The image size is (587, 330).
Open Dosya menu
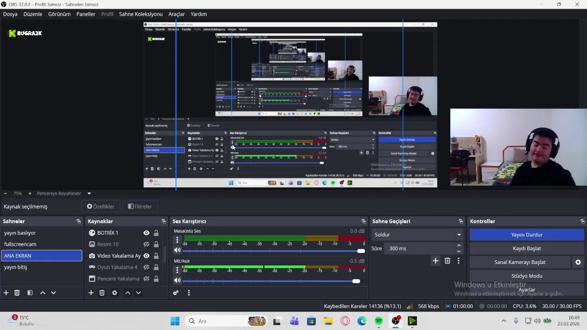(x=10, y=14)
